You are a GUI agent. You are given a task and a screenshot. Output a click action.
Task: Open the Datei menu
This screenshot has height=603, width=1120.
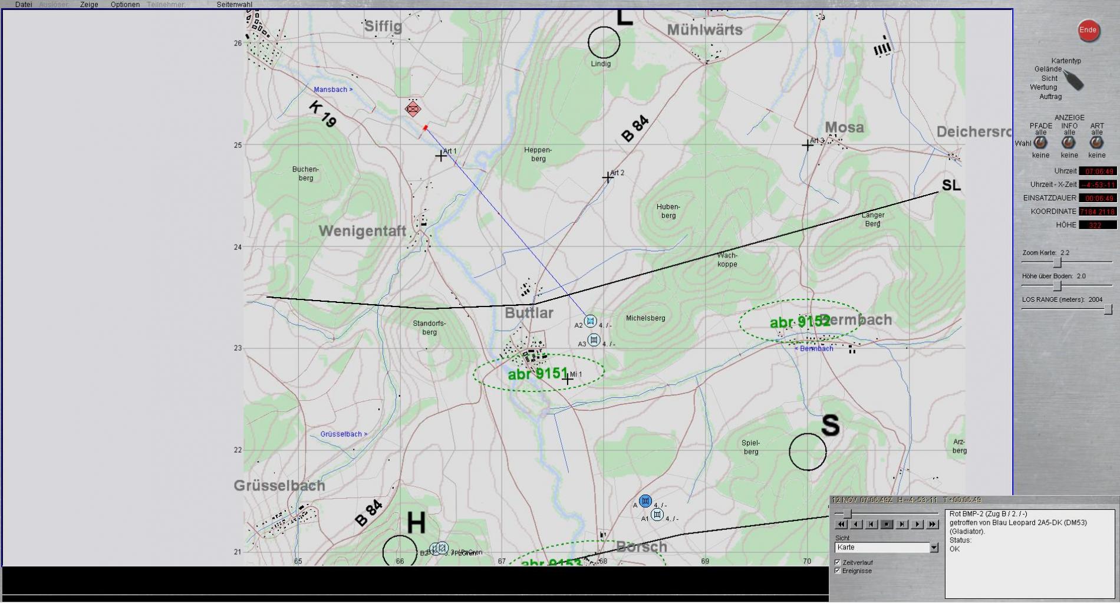coord(24,5)
